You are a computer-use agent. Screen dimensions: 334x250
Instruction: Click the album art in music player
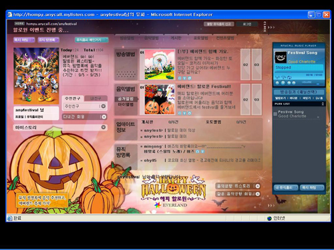(x=281, y=57)
